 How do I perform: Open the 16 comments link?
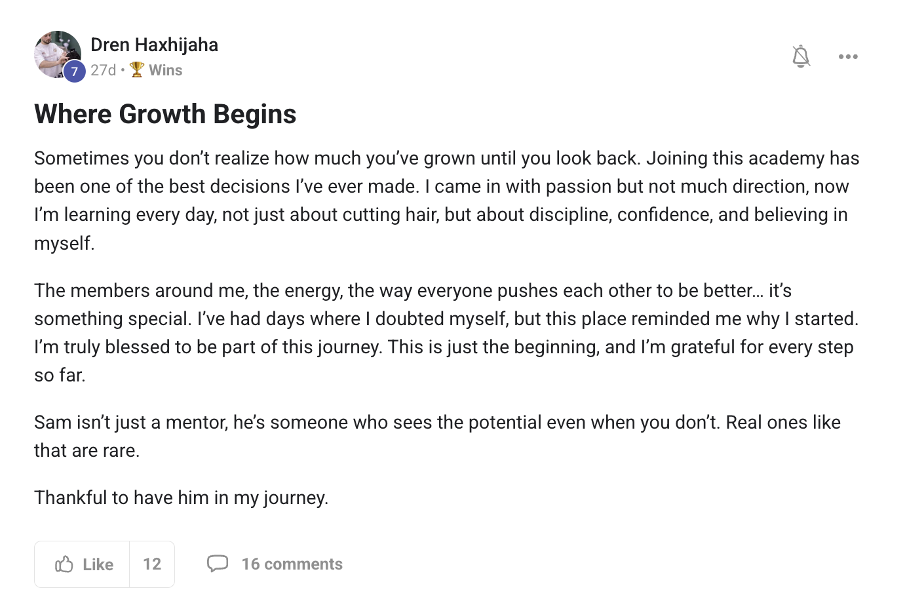click(x=292, y=564)
